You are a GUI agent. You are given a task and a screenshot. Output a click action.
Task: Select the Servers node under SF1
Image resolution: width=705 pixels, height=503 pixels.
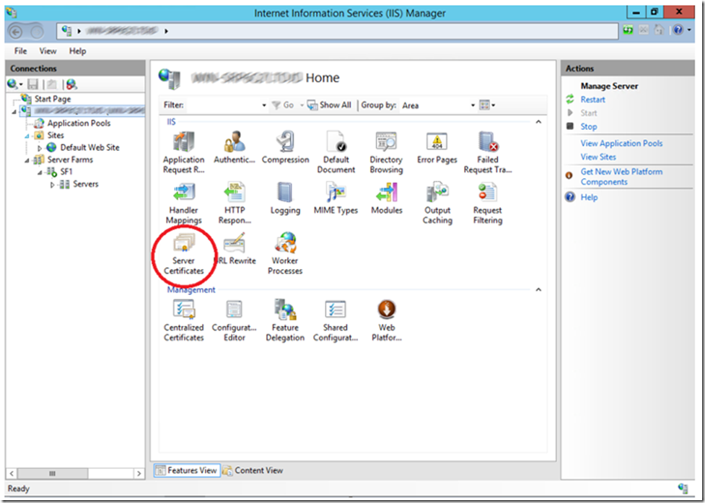pyautogui.click(x=85, y=184)
